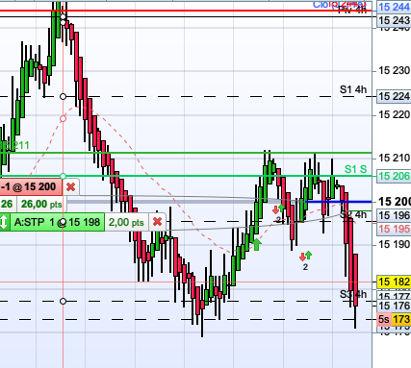Click the bold 15 200 price label
This screenshot has width=411, height=368.
[395, 202]
